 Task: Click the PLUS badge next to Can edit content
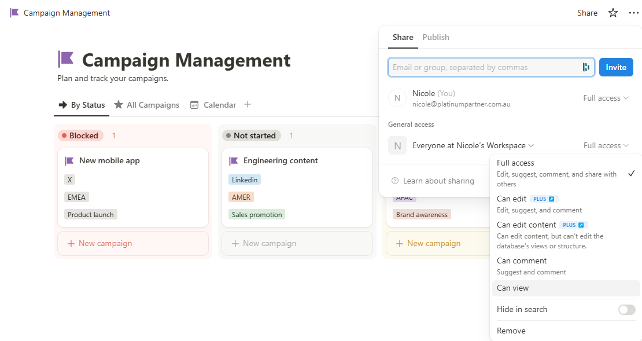point(573,225)
